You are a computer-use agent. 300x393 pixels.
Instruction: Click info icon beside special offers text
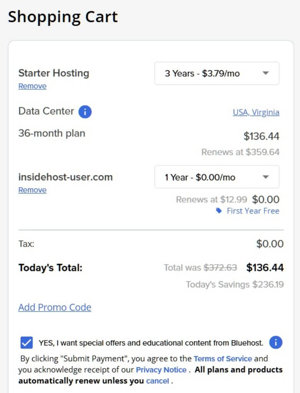point(276,342)
